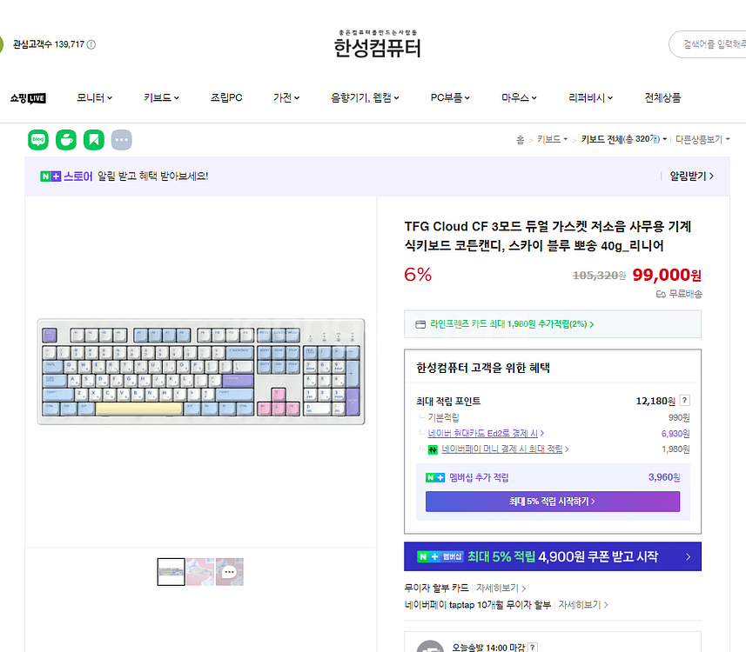The width and height of the screenshot is (746, 652).
Task: Click the 한성컴퓨터 고객을 위한 혜택 heading
Action: pyautogui.click(x=483, y=368)
